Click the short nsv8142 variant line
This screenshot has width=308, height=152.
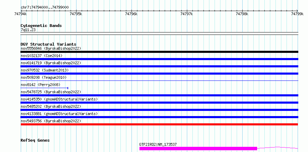[x=44, y=88]
